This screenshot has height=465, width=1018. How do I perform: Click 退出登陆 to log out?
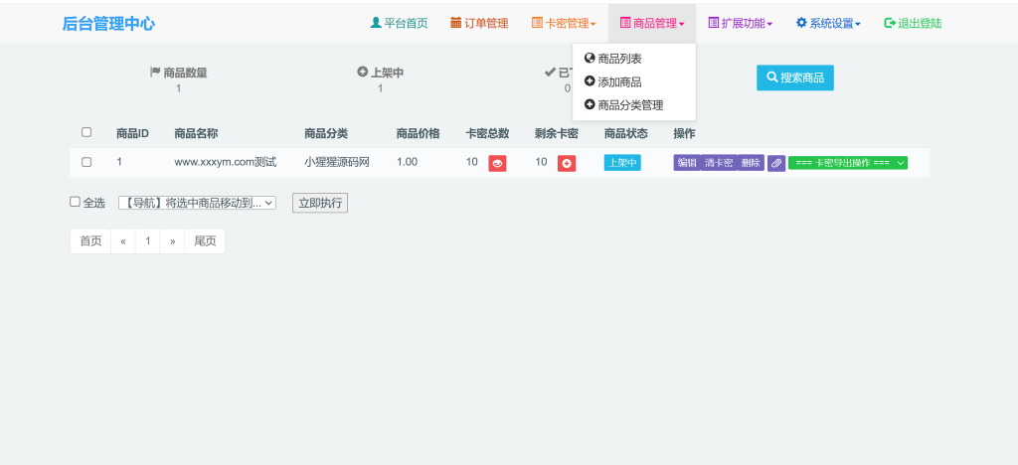pyautogui.click(x=913, y=23)
